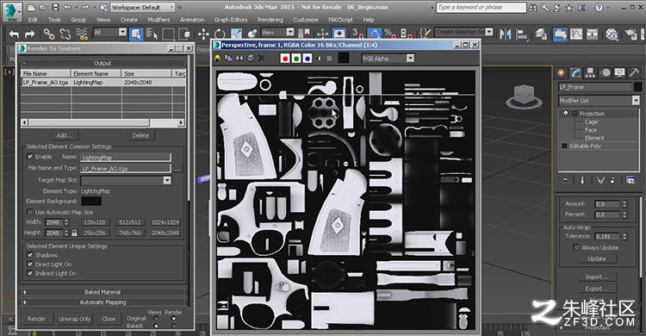
Task: Open the Material Editor icon
Action: pos(612,34)
